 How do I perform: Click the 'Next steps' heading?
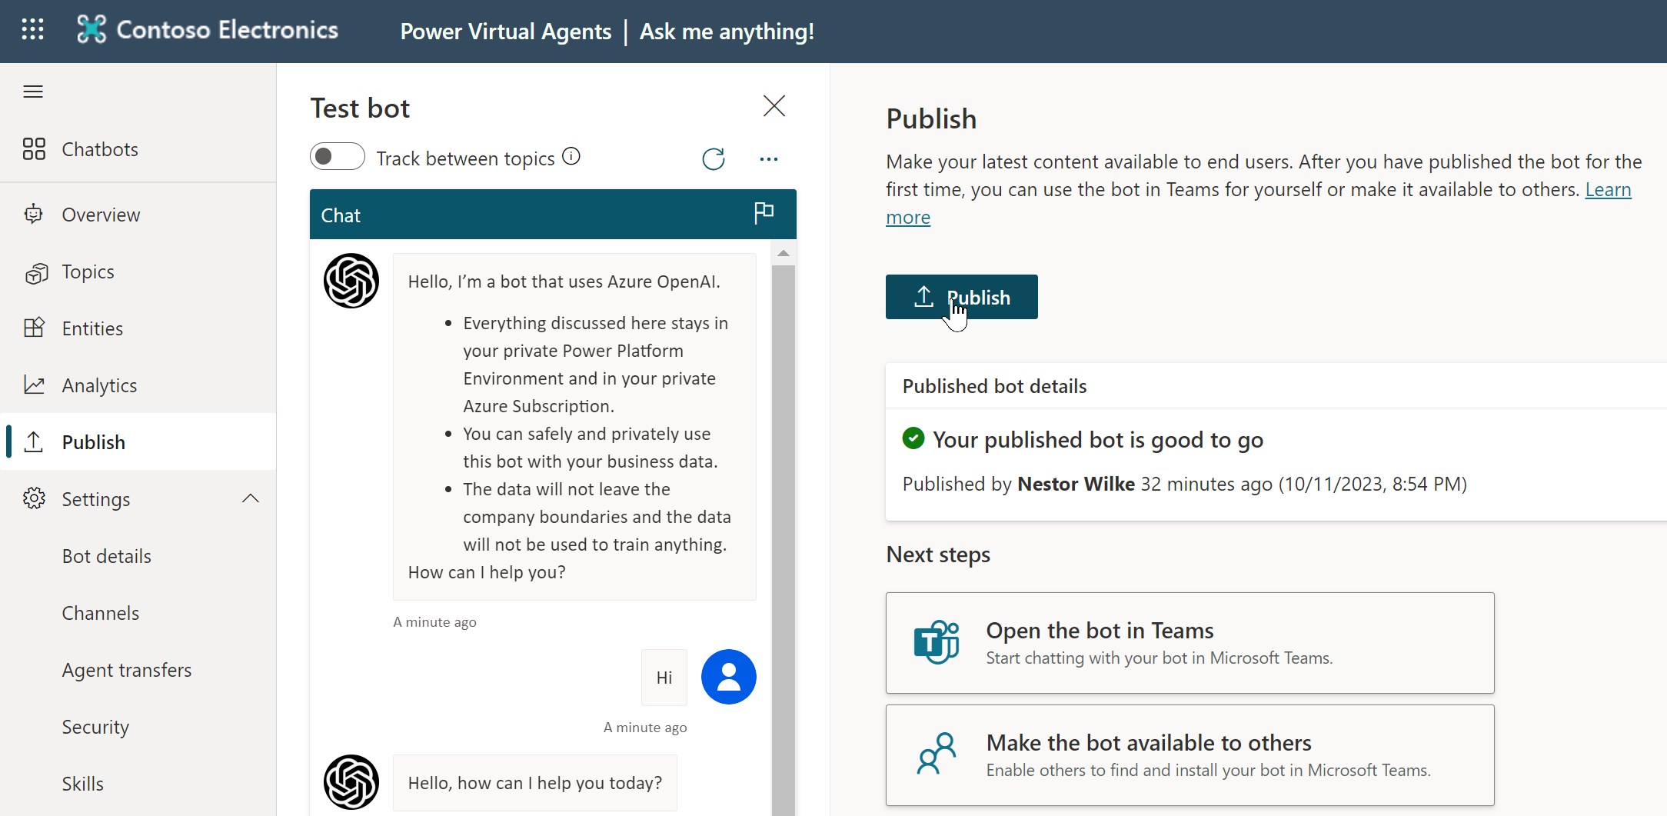coord(938,555)
